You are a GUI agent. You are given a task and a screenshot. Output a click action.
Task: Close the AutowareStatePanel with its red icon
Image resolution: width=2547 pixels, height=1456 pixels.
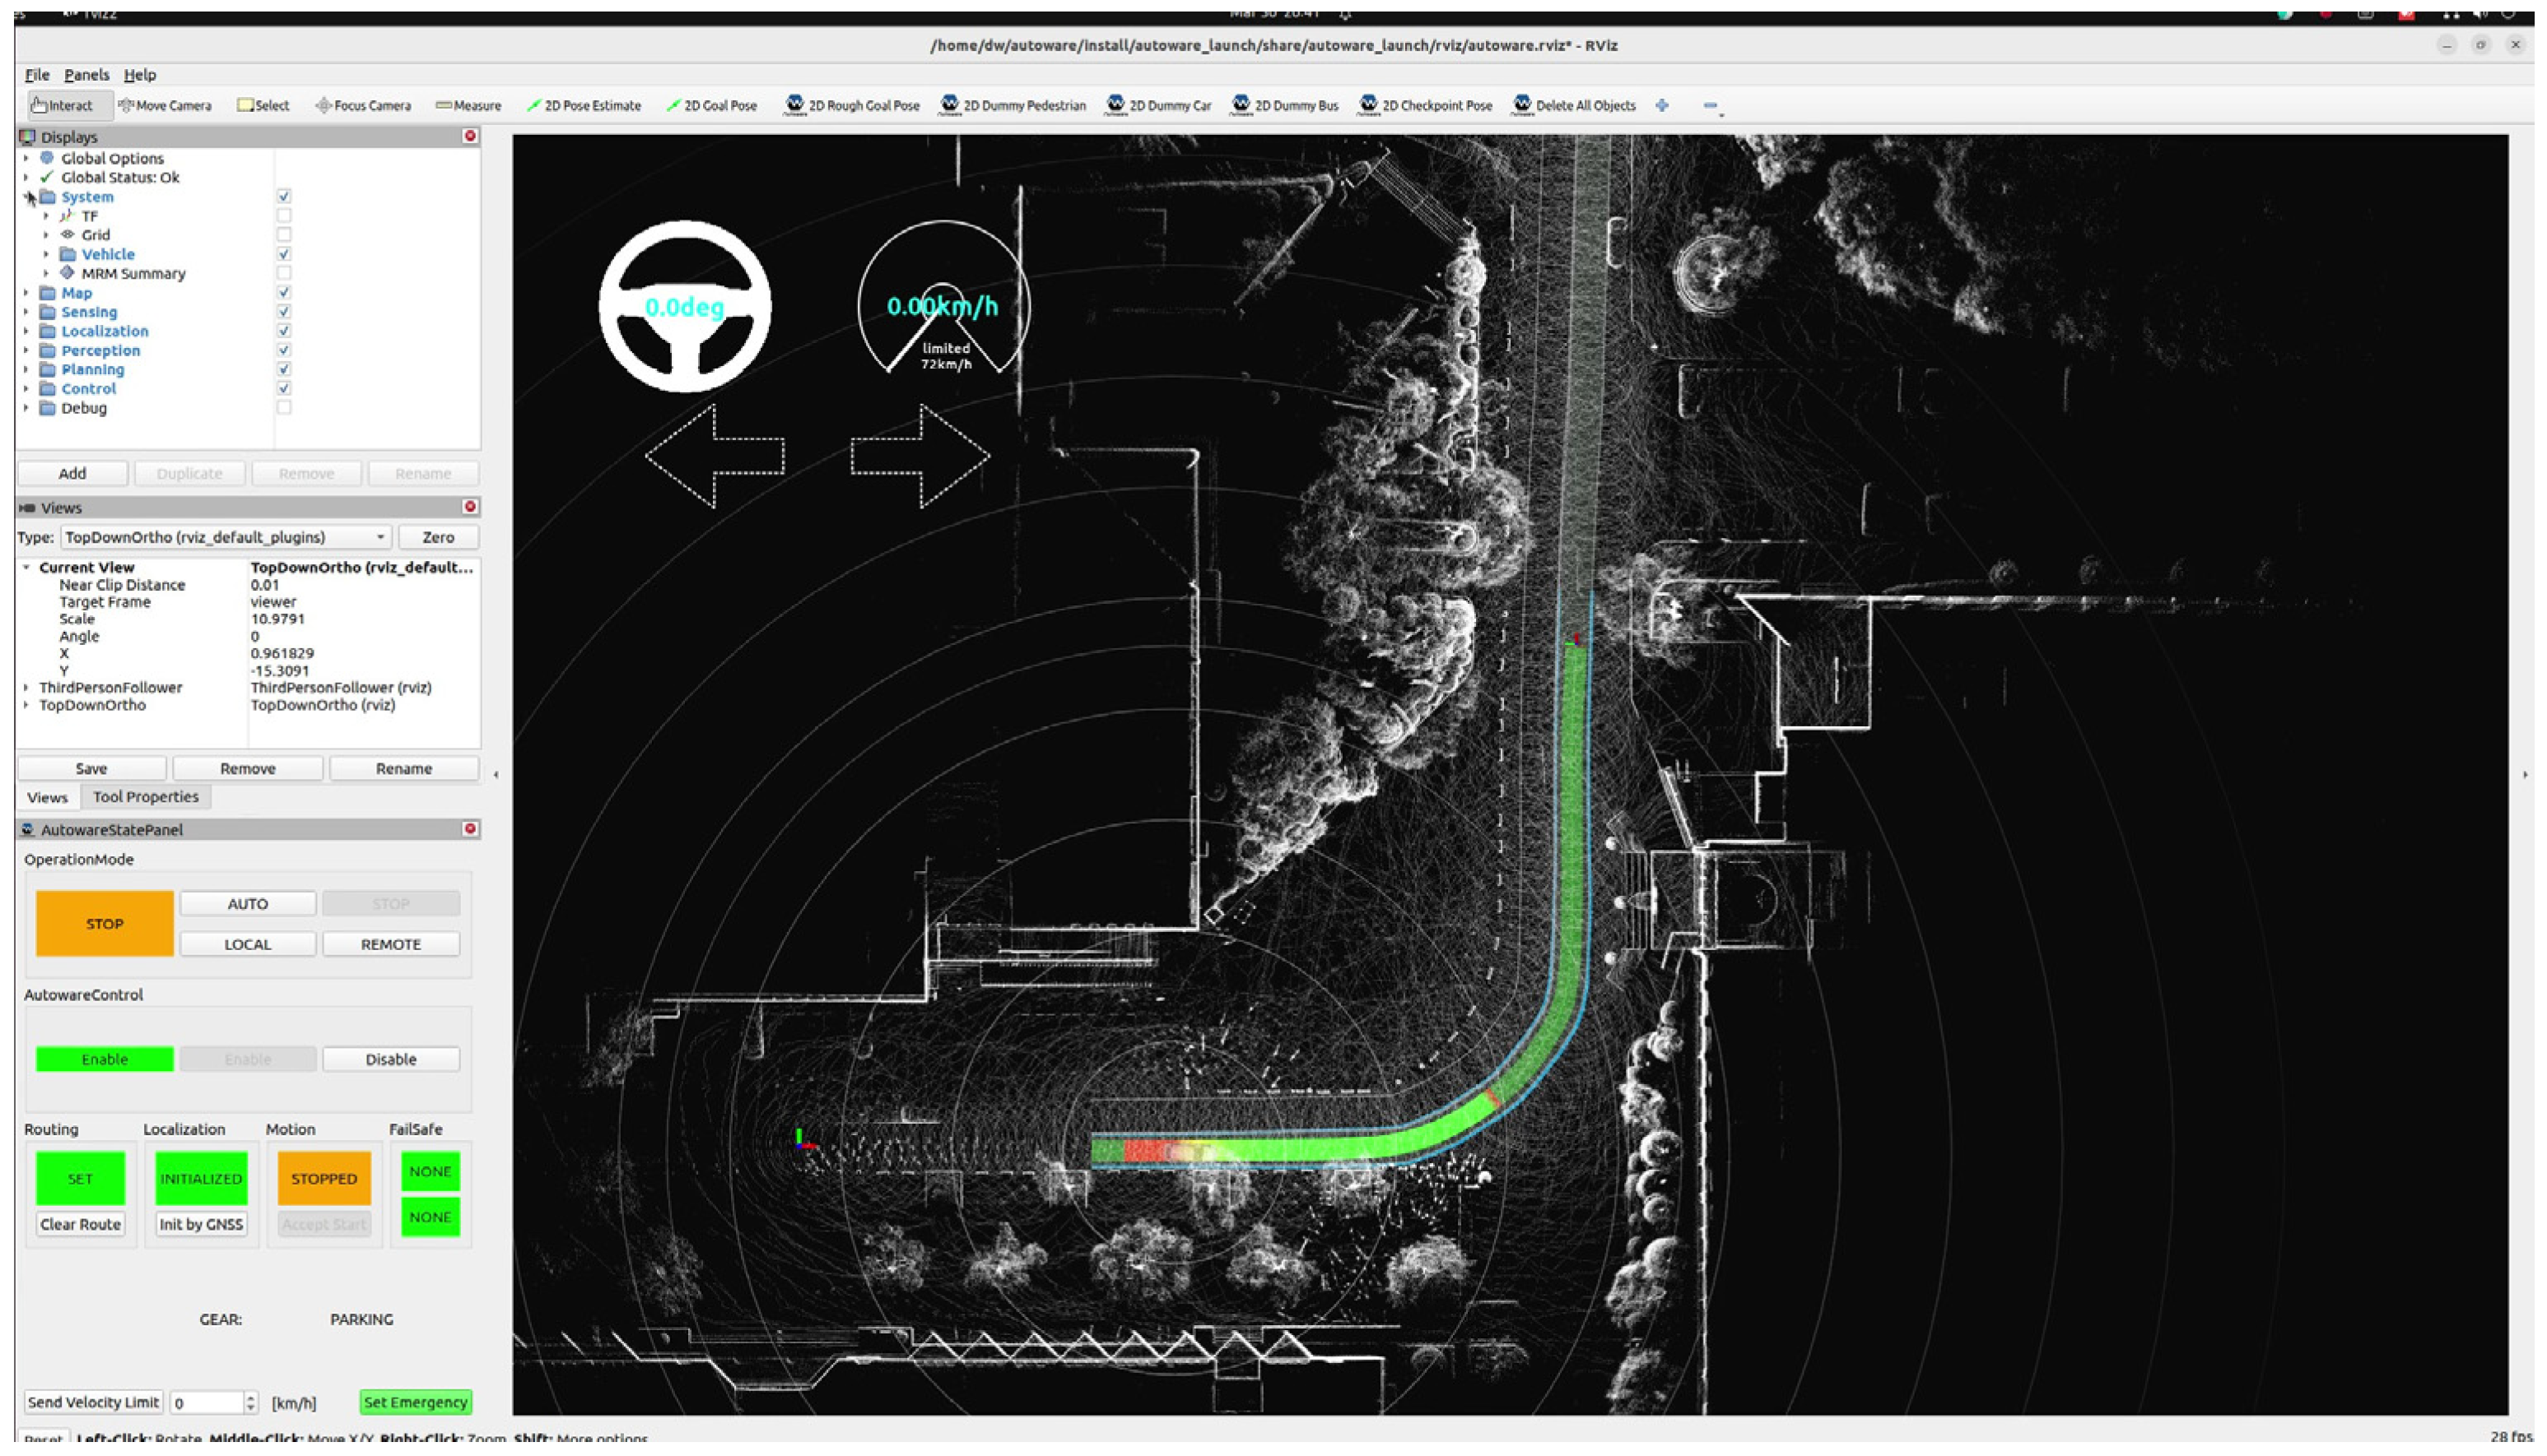pos(470,829)
